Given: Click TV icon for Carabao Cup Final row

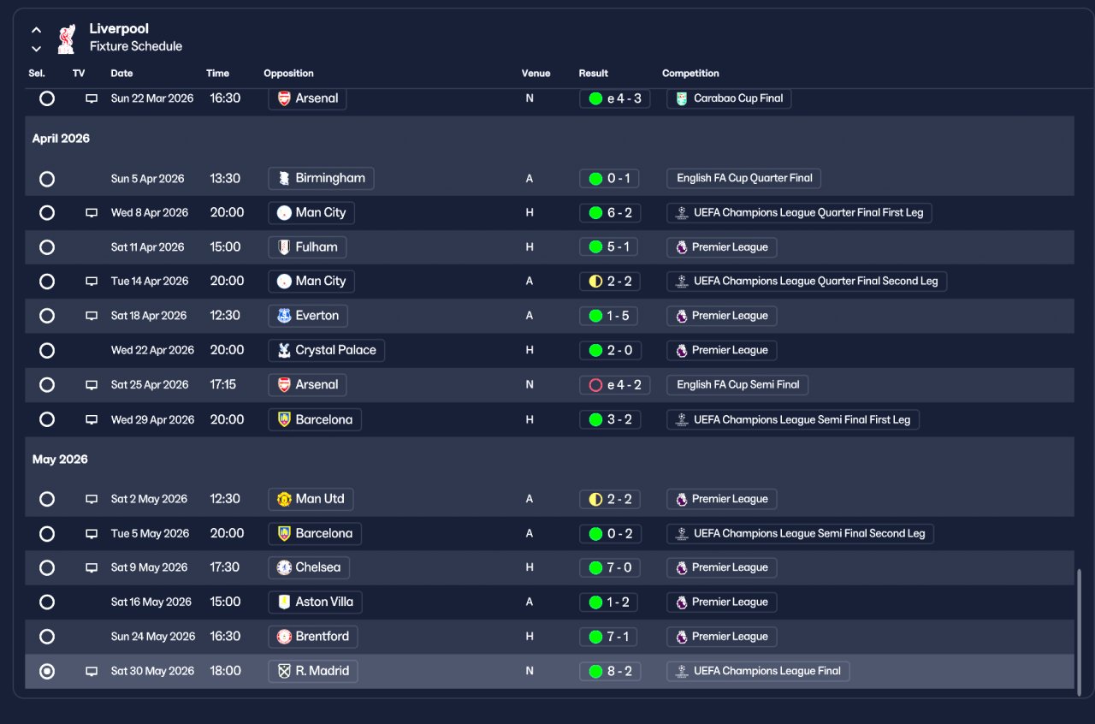Looking at the screenshot, I should coord(92,98).
